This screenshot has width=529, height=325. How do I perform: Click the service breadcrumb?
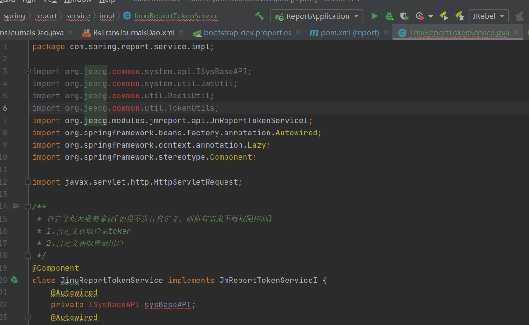(78, 16)
